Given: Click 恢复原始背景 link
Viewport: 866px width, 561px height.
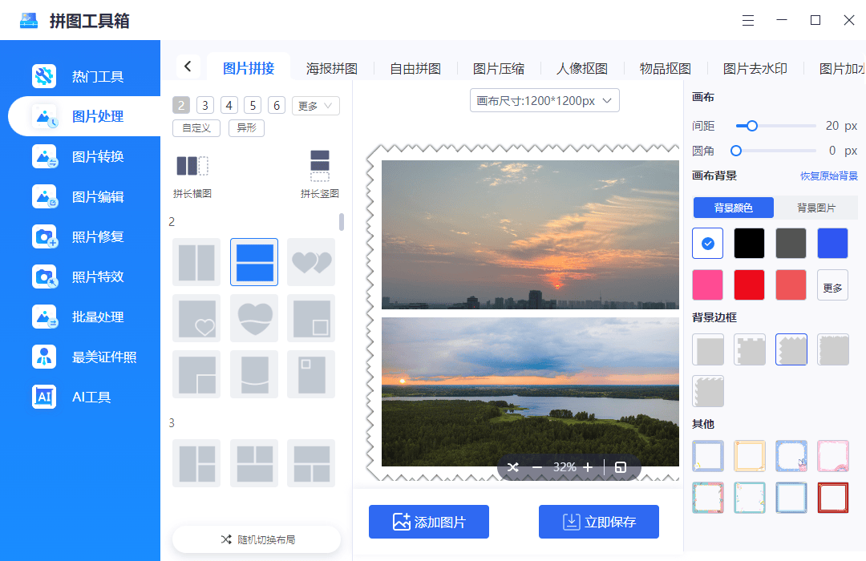Looking at the screenshot, I should [828, 176].
